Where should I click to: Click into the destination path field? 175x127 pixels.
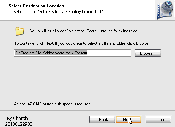coord(73,53)
